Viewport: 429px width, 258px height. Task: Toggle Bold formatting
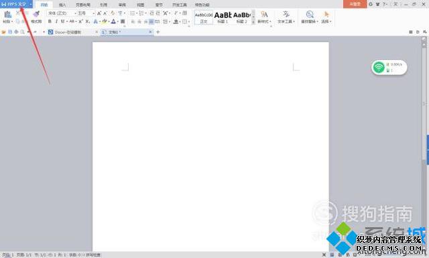pyautogui.click(x=50, y=21)
